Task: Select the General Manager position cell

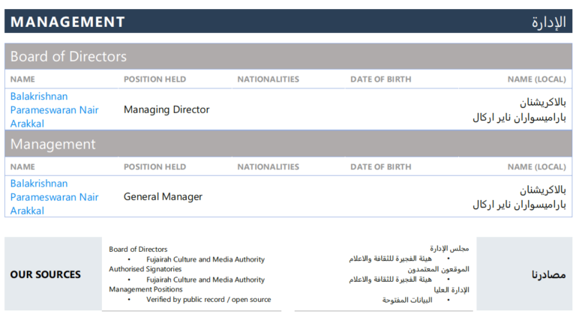Action: [x=163, y=197]
